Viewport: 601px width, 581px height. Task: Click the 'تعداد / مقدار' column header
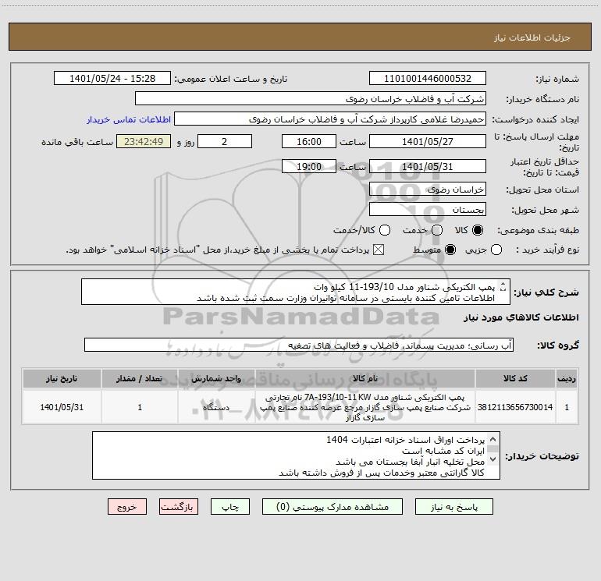140,378
